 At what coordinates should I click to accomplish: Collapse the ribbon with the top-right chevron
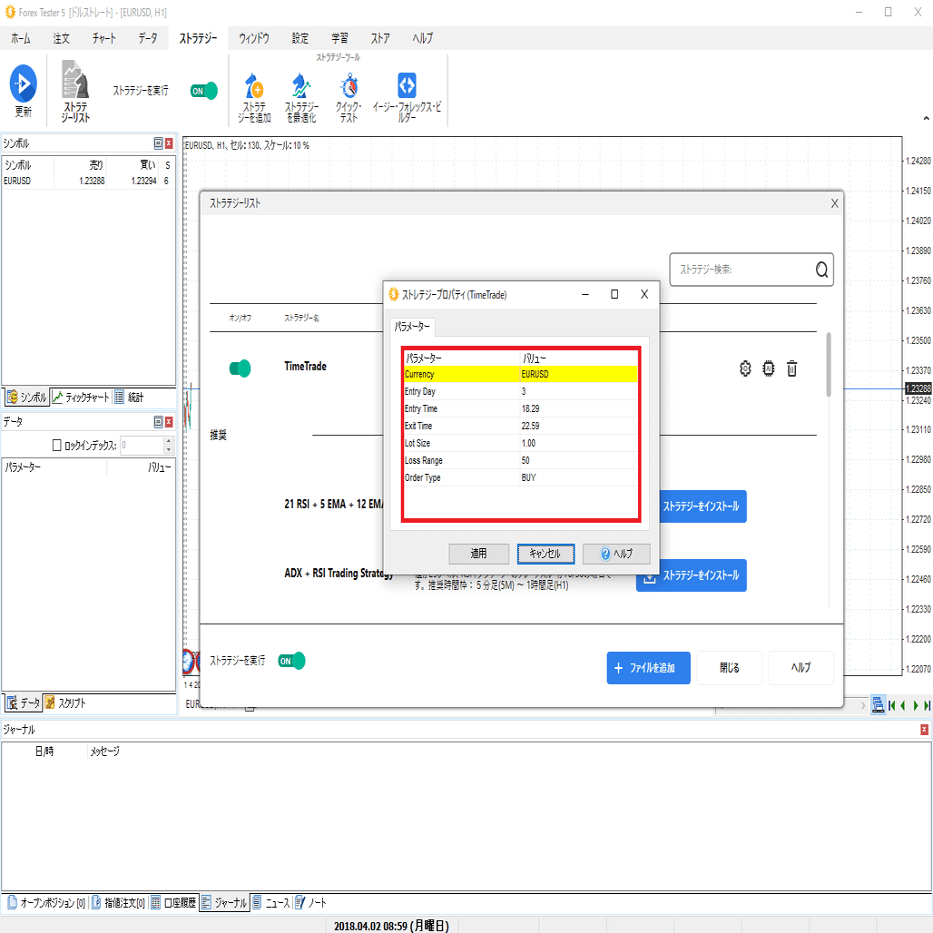coord(926,118)
